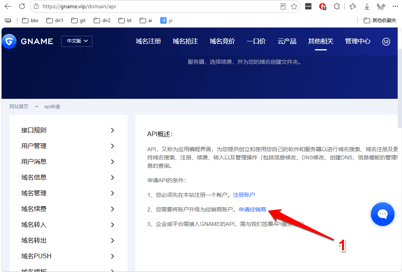Open the browser three-dot menu

[x=395, y=6]
